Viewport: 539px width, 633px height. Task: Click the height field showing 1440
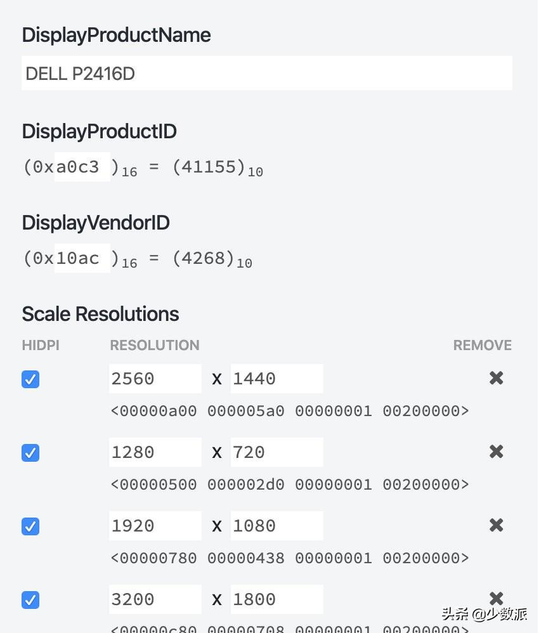point(276,379)
